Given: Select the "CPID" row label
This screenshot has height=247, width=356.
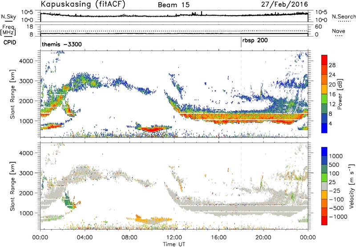Looking at the screenshot, I should click(x=10, y=42).
